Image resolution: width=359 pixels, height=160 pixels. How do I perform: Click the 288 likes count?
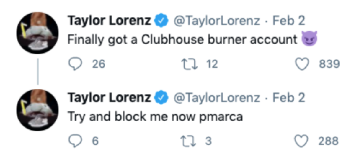coord(328,141)
